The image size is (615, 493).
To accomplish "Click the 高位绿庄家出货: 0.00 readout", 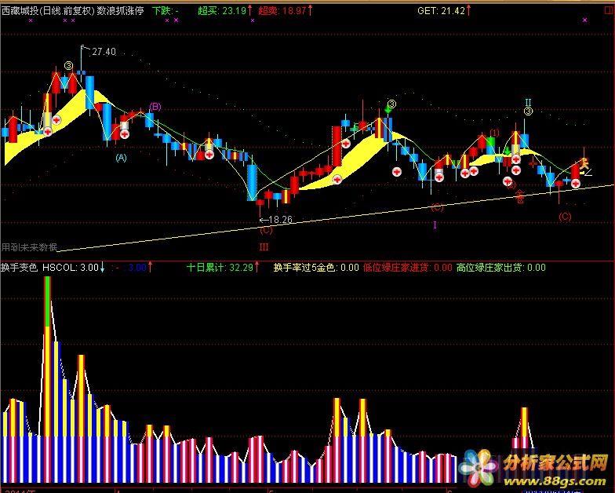I will coord(500,267).
